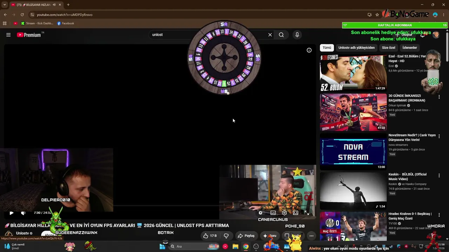Open the YouTube guide hamburger menu

pos(8,35)
